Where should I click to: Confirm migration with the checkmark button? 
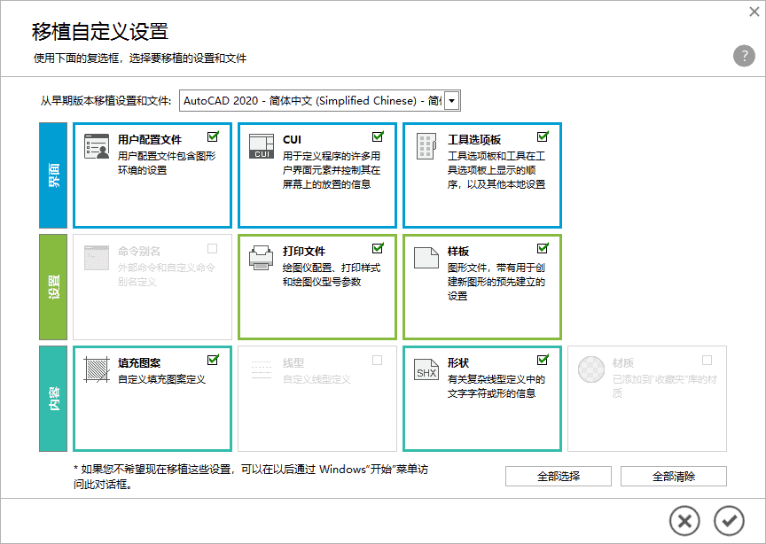point(730,520)
